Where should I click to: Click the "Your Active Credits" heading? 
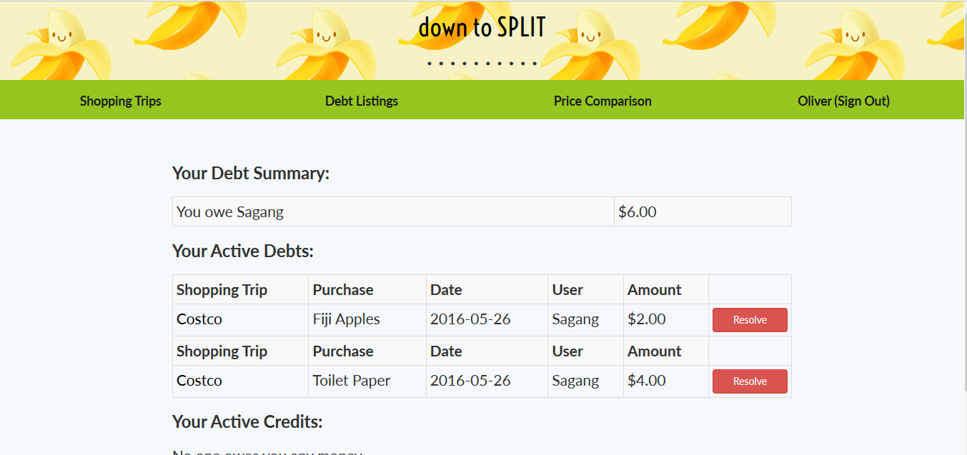click(247, 421)
